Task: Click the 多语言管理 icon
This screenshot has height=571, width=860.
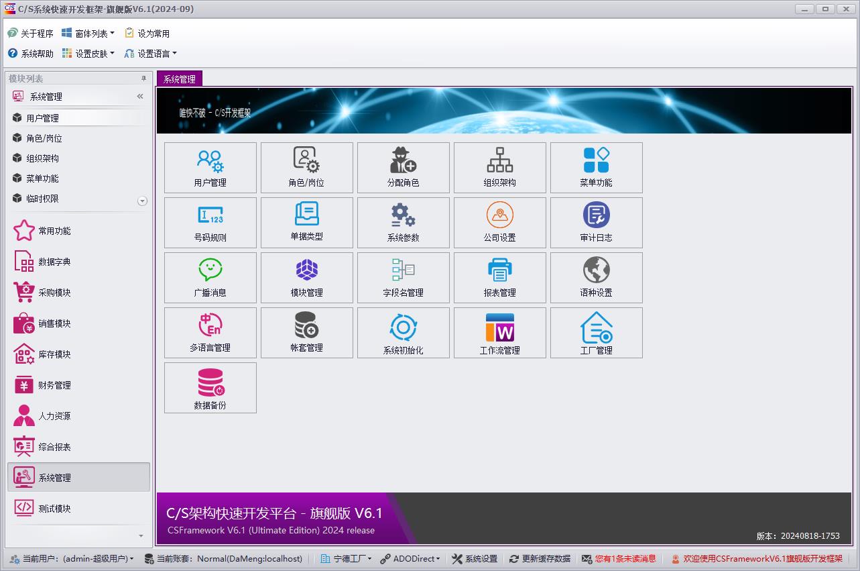Action: coord(210,332)
